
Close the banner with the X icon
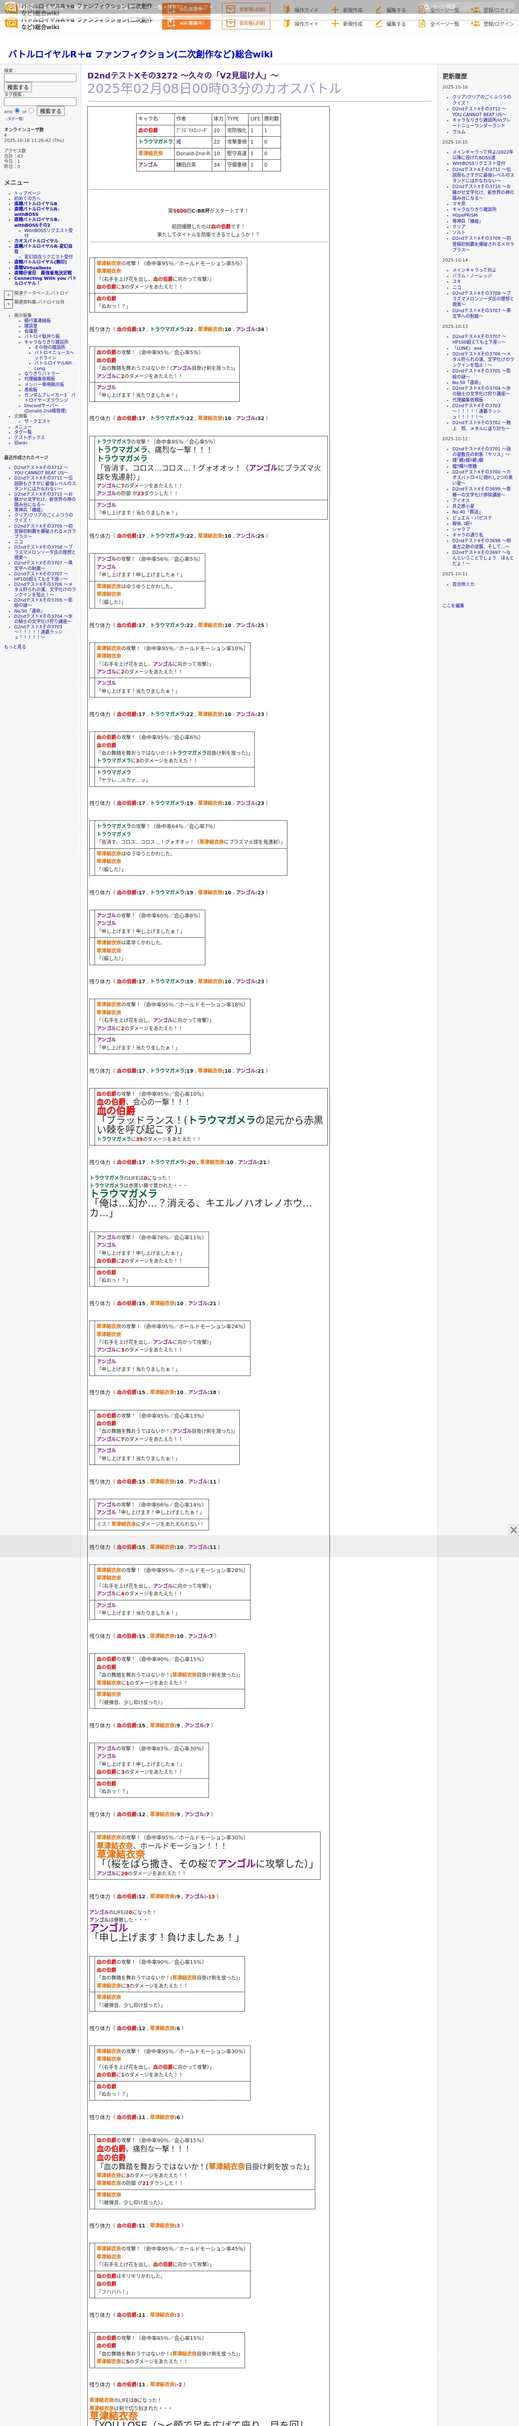point(513,1530)
